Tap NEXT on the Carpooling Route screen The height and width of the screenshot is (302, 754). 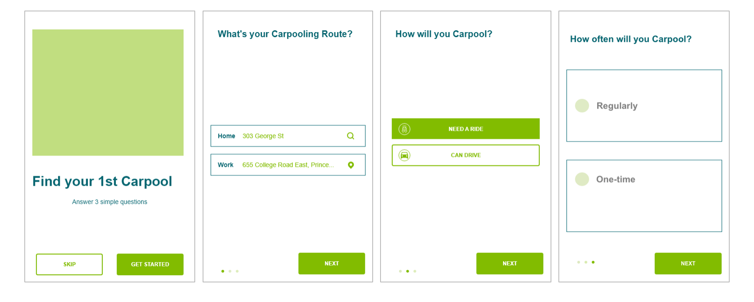(x=332, y=264)
